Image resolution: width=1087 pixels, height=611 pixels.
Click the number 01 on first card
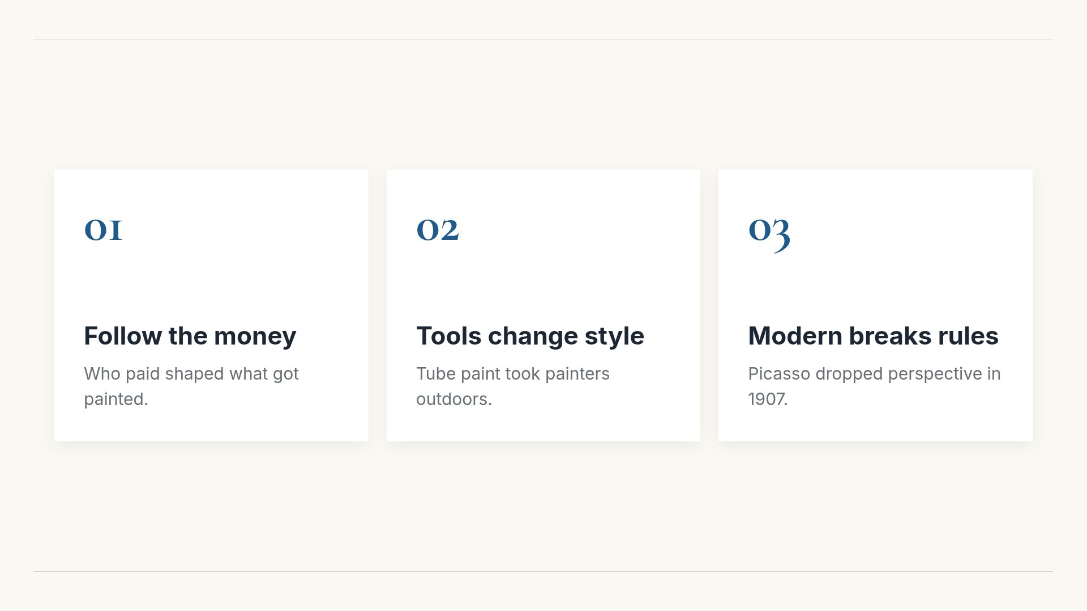pyautogui.click(x=103, y=230)
